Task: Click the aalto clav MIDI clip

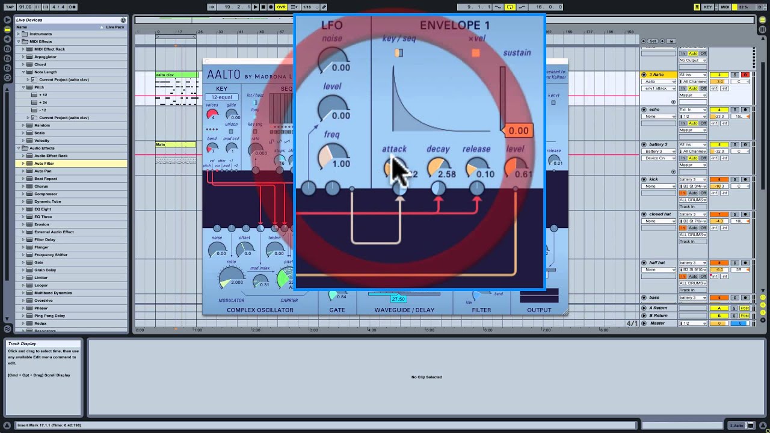Action: 177,75
